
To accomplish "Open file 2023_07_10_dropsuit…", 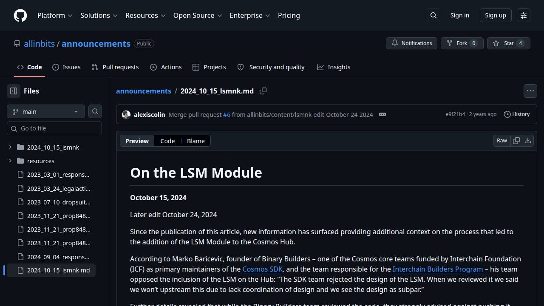I will [x=59, y=202].
